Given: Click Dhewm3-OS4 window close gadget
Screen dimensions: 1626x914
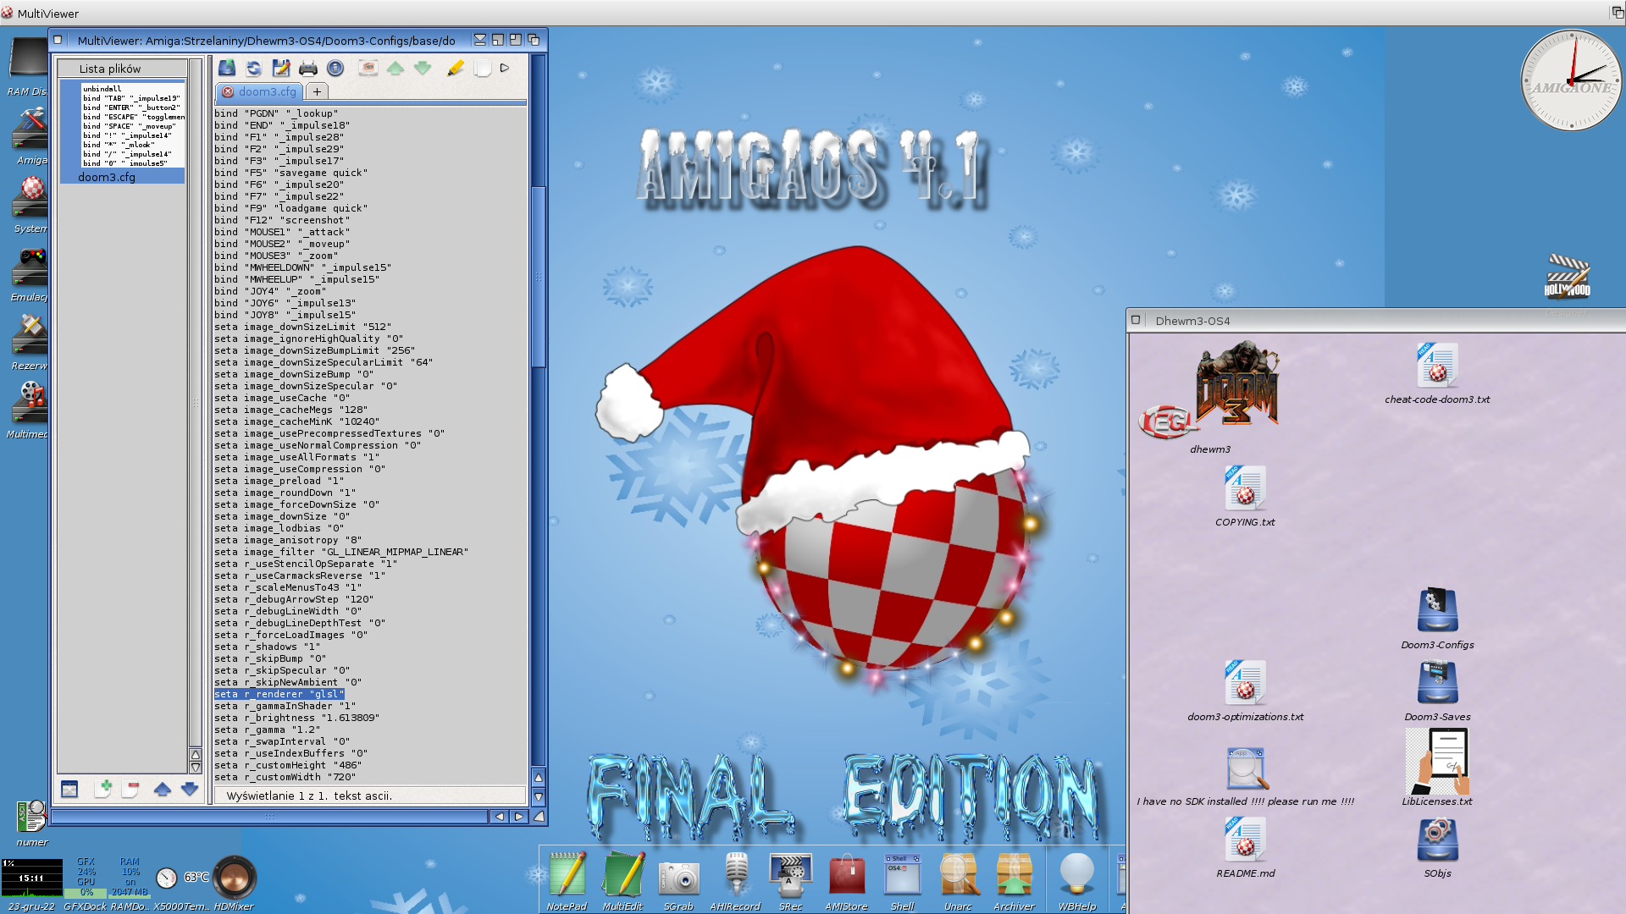Looking at the screenshot, I should pos(1136,320).
